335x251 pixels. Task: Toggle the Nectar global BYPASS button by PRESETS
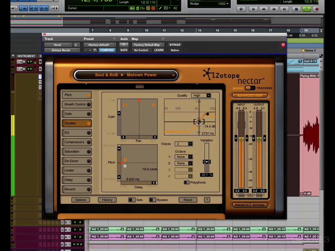tap(258, 205)
